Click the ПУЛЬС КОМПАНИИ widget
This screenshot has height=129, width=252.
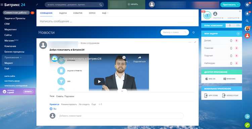tap(221, 25)
